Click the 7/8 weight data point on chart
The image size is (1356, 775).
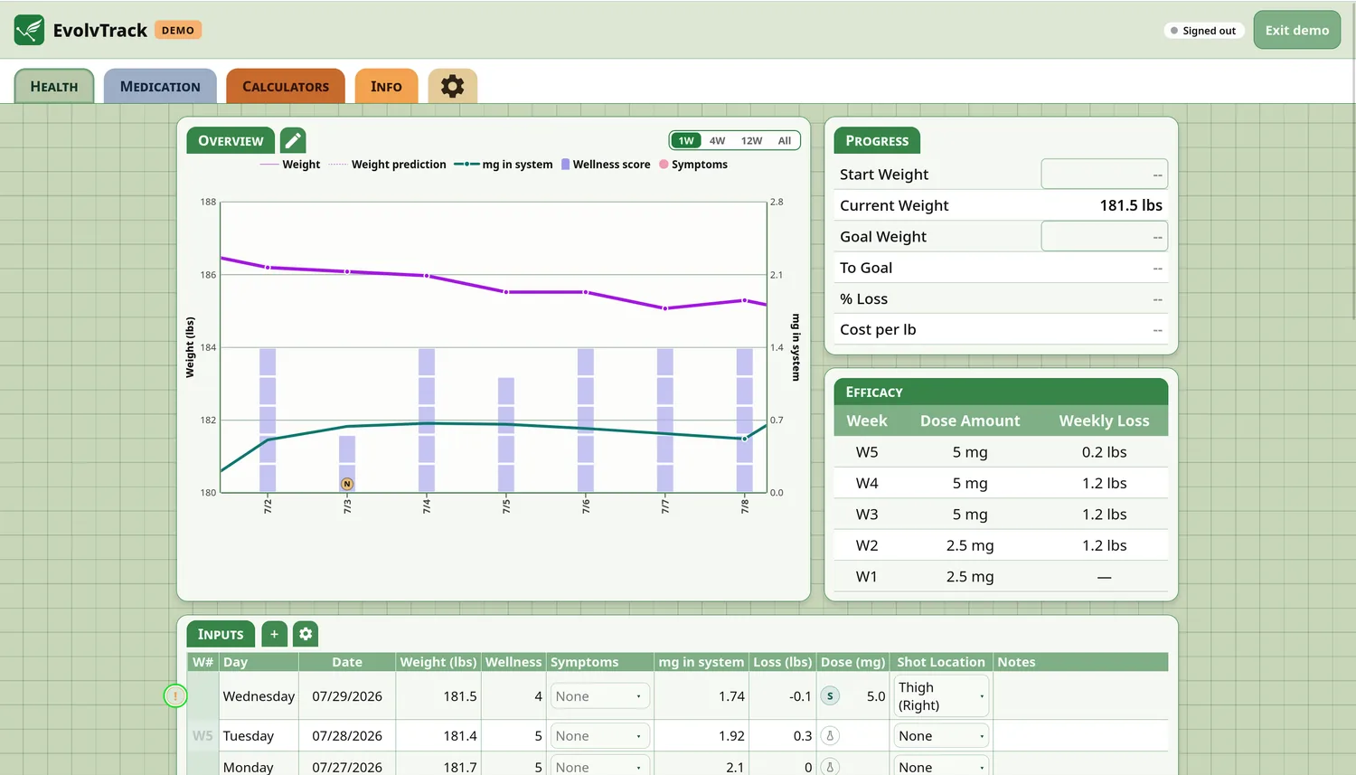745,300
